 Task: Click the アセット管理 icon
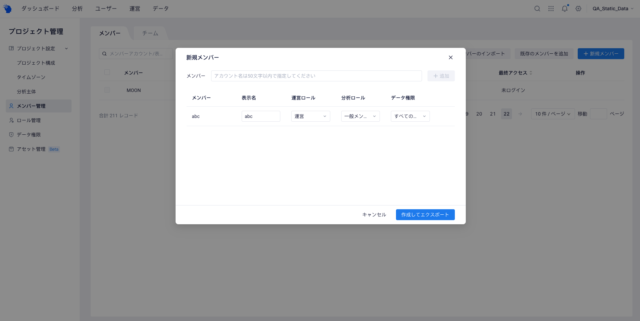(11, 149)
